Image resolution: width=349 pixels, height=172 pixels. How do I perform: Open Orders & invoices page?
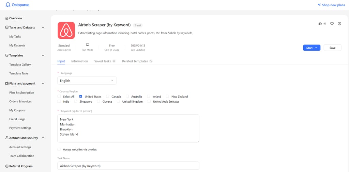click(20, 101)
